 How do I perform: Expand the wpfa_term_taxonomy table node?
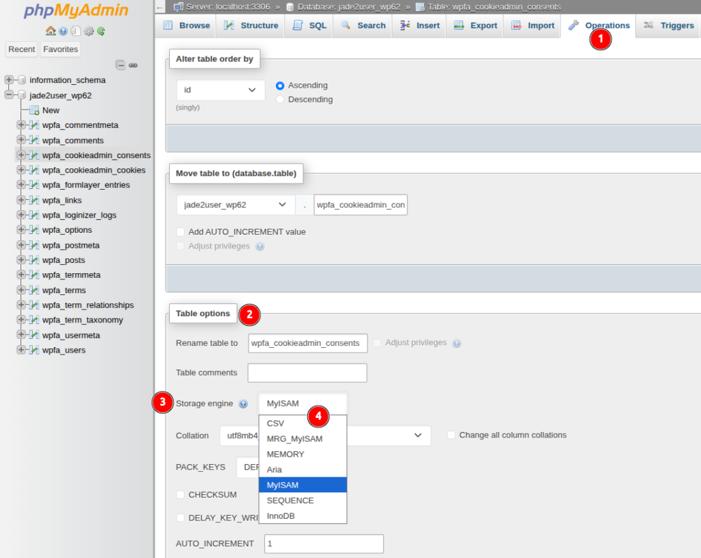21,320
